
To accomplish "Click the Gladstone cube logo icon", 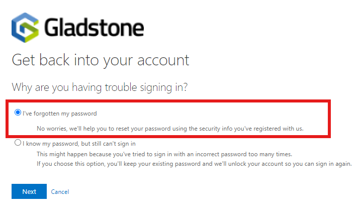I will [25, 28].
